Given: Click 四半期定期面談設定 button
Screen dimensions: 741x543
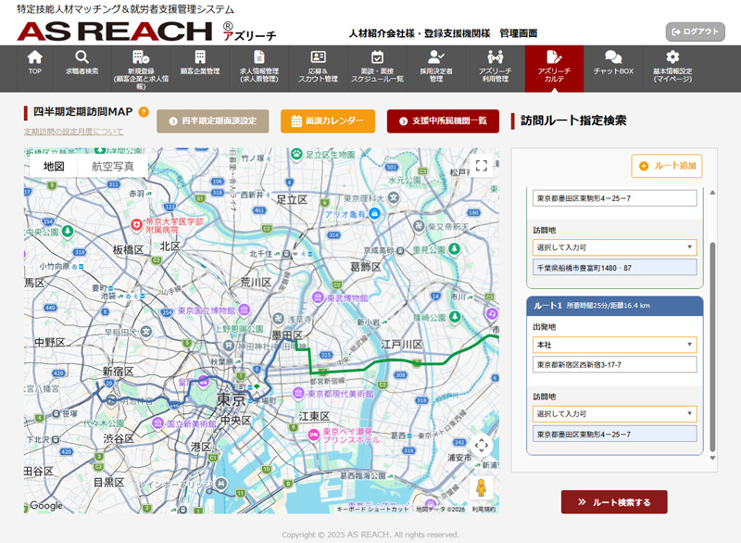Looking at the screenshot, I should click(213, 121).
